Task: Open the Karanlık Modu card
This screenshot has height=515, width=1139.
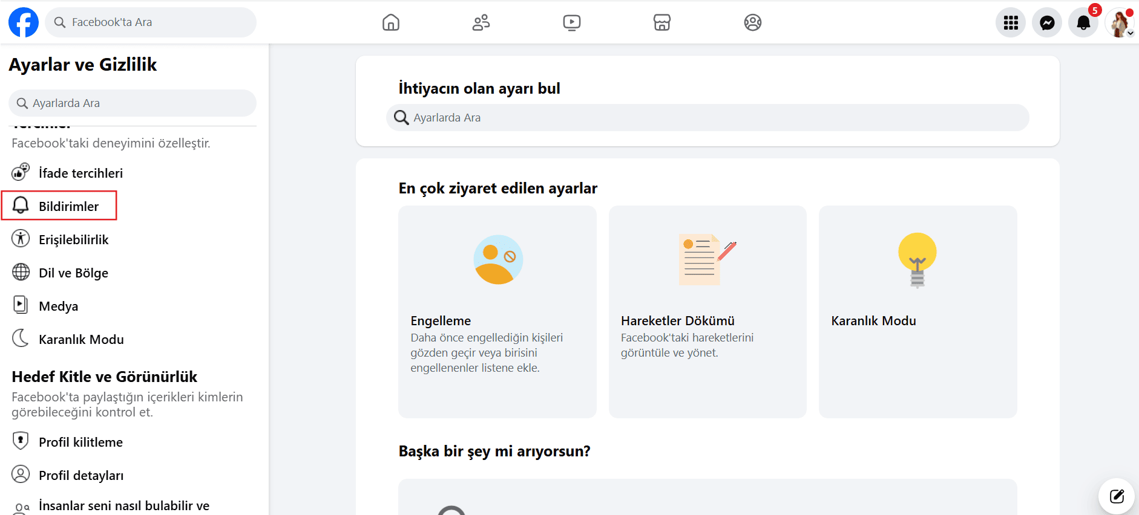Action: point(918,312)
